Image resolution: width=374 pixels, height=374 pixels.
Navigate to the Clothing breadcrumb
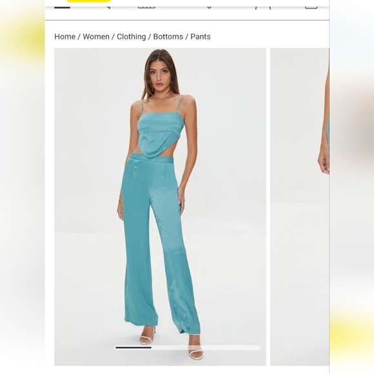point(131,37)
